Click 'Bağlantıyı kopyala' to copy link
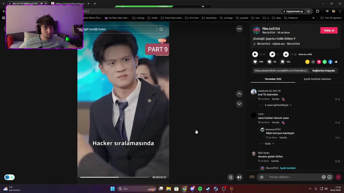This screenshot has width=344, height=193. [324, 70]
